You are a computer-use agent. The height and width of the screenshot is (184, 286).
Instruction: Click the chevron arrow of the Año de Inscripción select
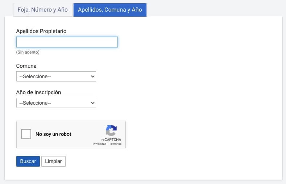[x=92, y=103]
